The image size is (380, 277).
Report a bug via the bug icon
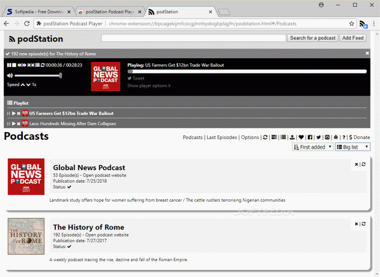(336, 137)
